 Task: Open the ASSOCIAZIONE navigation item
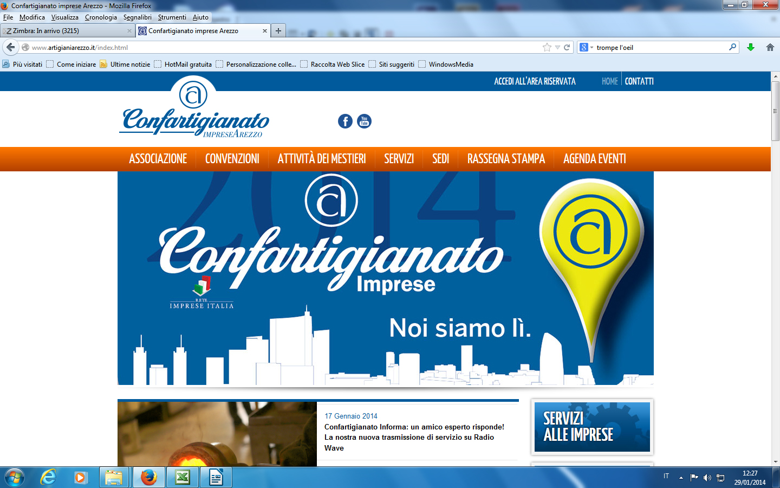(x=158, y=159)
